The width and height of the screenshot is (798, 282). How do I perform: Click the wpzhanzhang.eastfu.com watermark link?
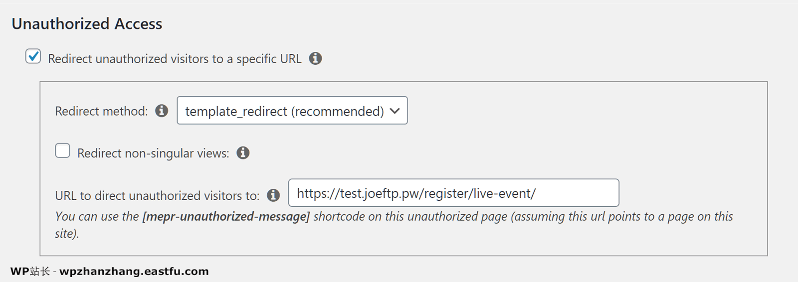pyautogui.click(x=134, y=272)
